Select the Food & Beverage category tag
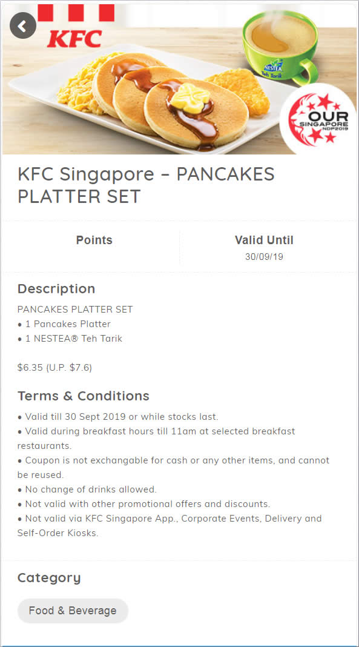The width and height of the screenshot is (359, 647). click(73, 611)
